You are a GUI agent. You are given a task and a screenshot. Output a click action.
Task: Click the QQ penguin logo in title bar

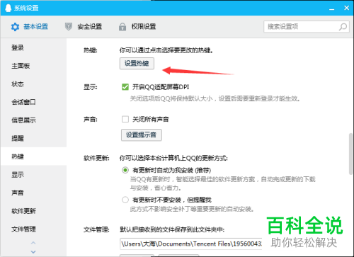(x=8, y=8)
